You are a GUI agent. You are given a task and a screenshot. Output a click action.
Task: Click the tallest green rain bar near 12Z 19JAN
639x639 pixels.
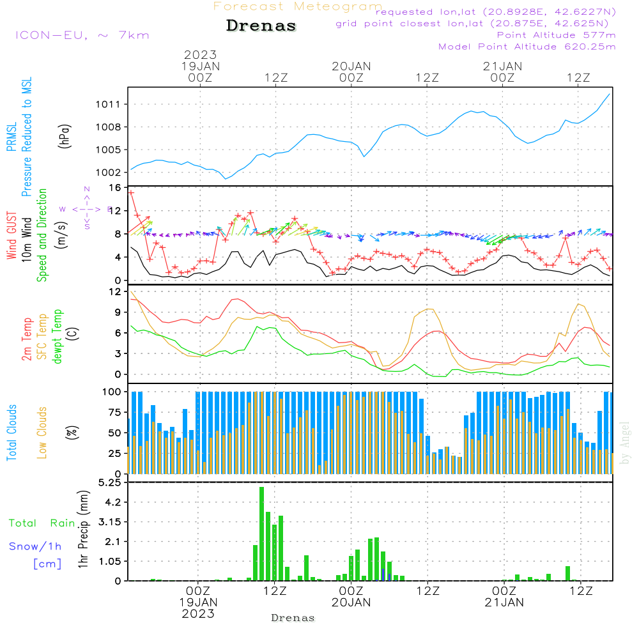[x=261, y=534]
